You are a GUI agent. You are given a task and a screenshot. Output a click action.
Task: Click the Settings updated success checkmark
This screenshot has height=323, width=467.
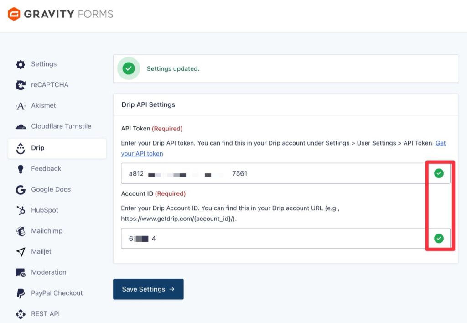click(129, 68)
